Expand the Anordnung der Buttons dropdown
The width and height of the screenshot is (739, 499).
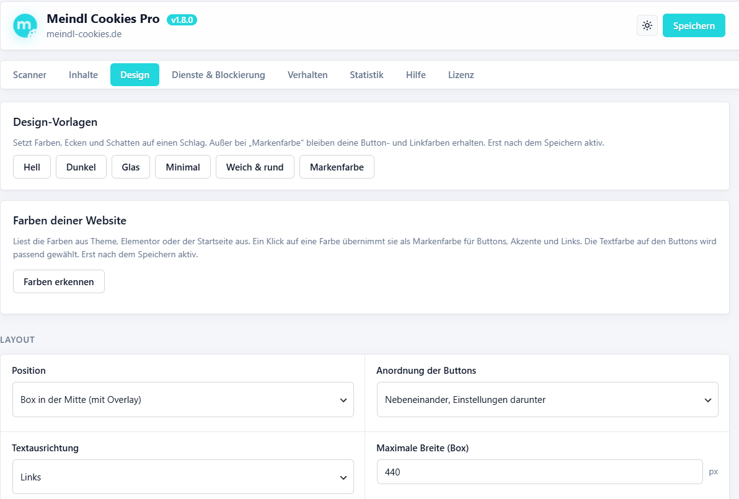point(547,400)
